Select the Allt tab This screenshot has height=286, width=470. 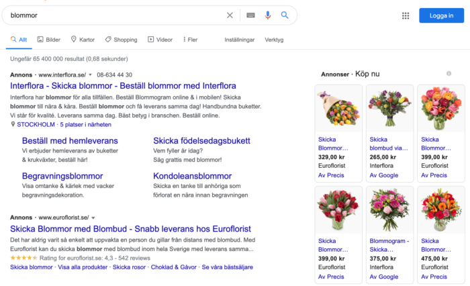[19, 40]
